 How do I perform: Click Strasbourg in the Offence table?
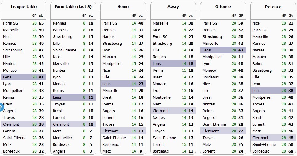pos(212,36)
